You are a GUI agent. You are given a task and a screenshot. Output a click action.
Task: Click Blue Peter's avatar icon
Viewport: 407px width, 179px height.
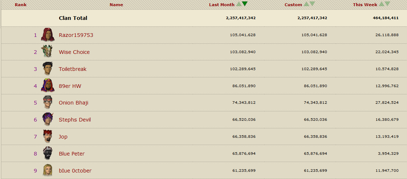[x=48, y=154]
